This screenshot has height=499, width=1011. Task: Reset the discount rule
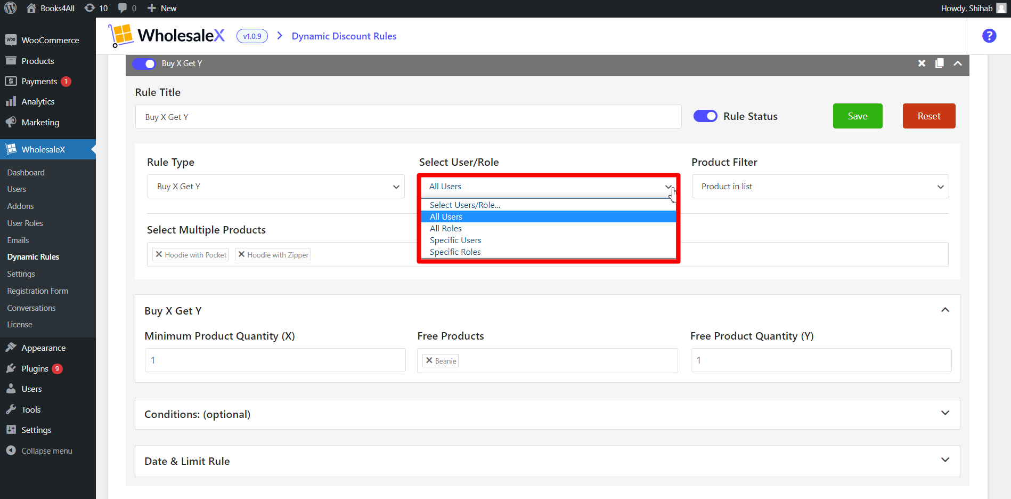pyautogui.click(x=929, y=116)
